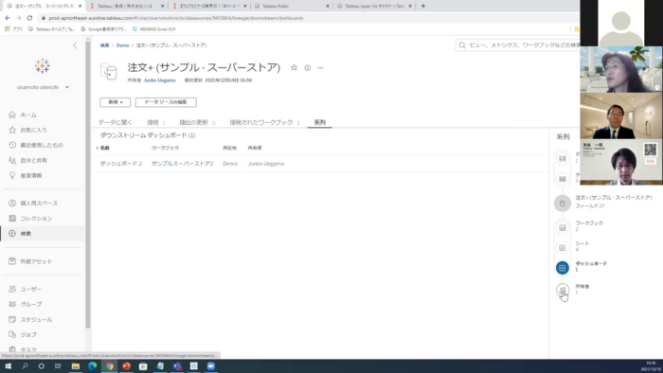Screen dimensions: 663x373
Task: Go to ホーム in sidebar
Action: [27, 115]
